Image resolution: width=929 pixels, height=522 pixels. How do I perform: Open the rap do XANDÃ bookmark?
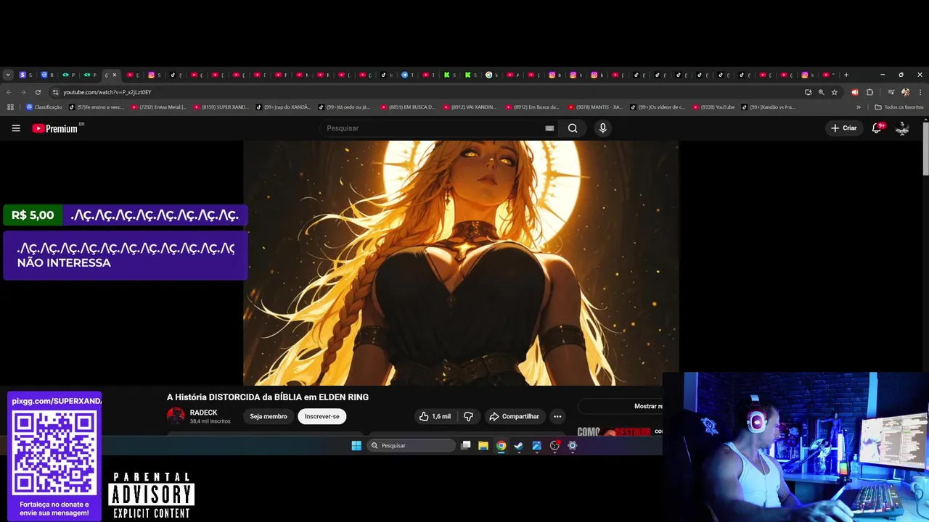coord(283,107)
